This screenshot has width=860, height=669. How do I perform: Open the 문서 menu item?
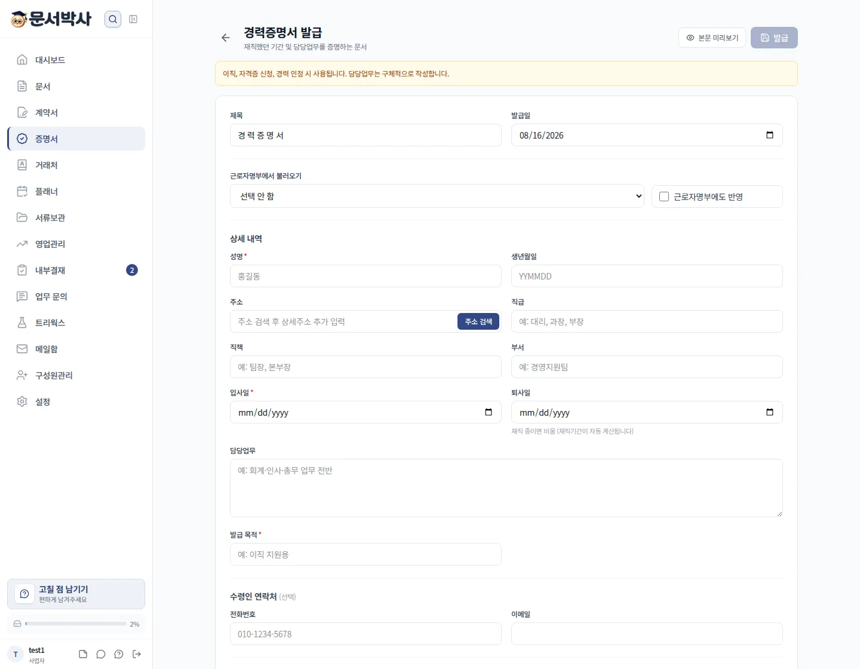(76, 86)
